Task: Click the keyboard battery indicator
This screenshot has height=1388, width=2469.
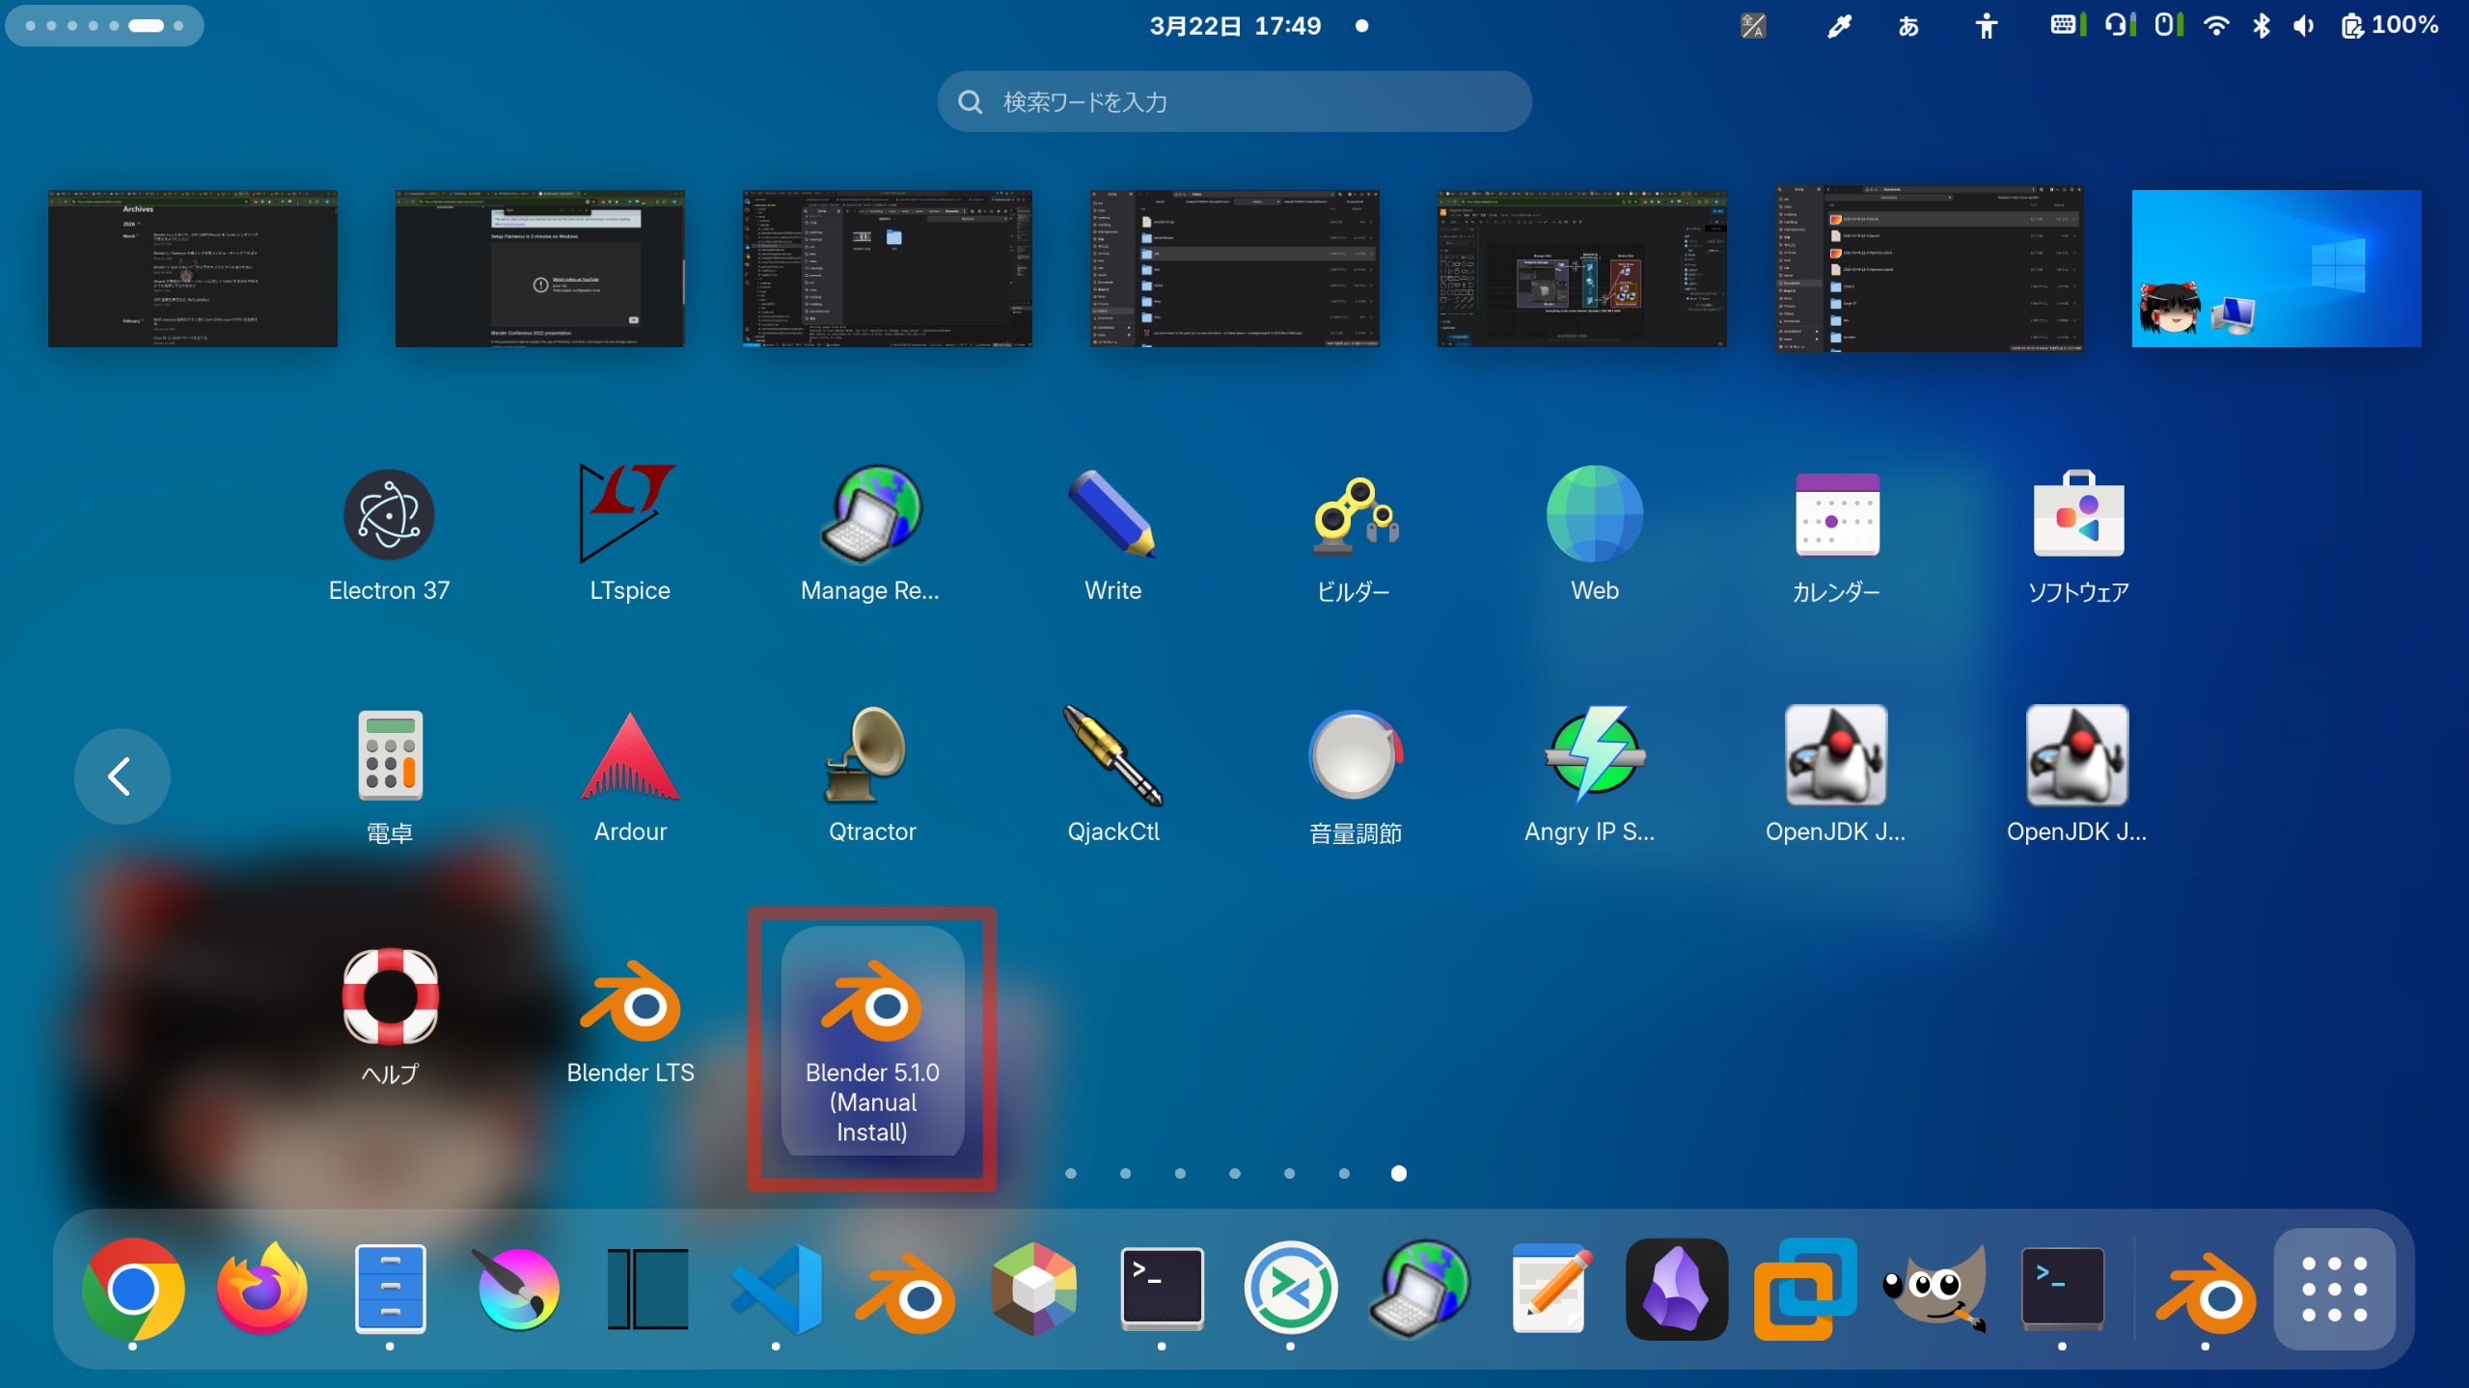Action: pyautogui.click(x=2069, y=25)
